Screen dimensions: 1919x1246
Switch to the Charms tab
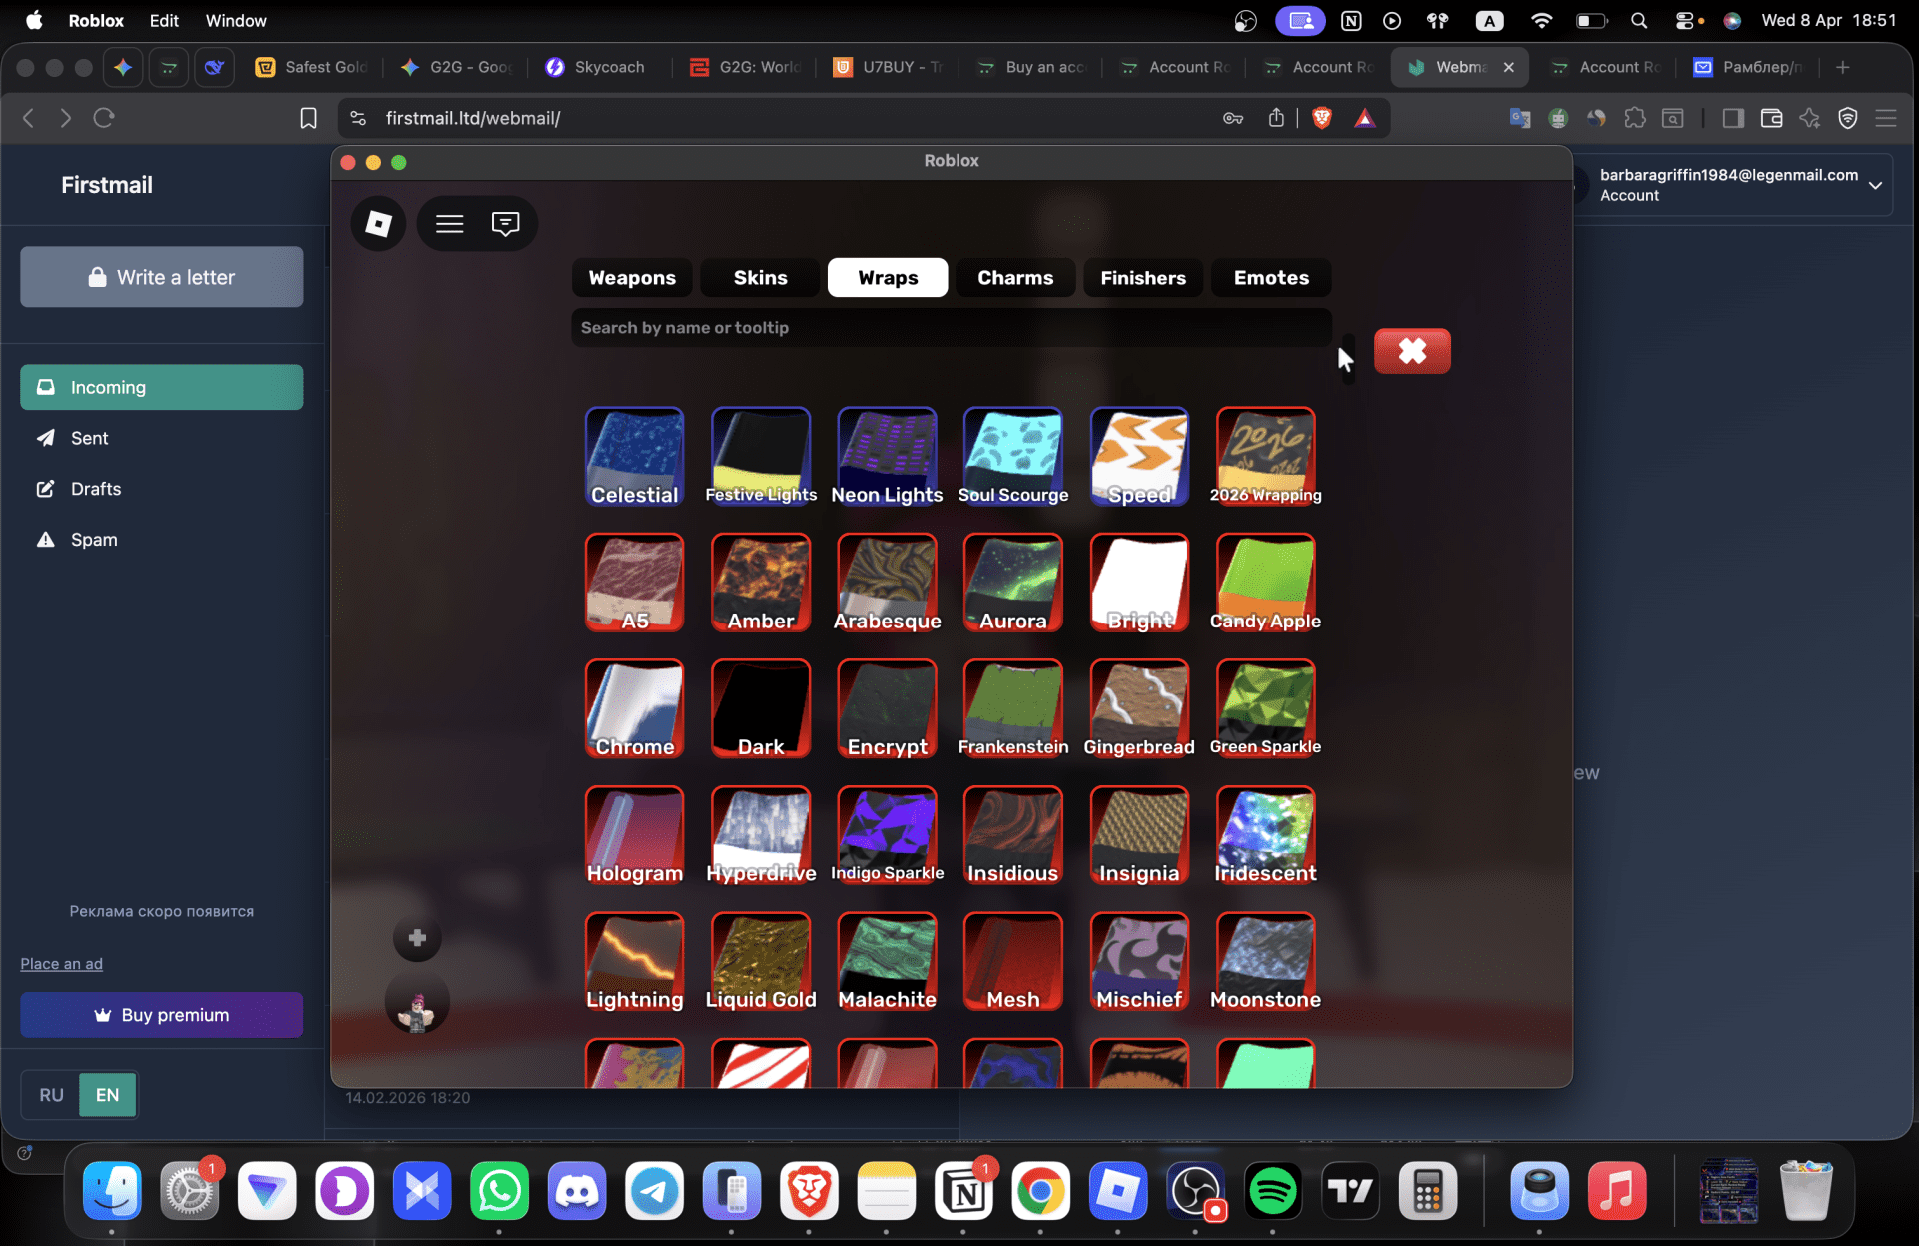[1014, 278]
